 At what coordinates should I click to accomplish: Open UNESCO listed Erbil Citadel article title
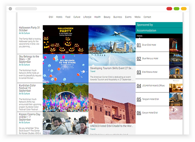point(111,126)
